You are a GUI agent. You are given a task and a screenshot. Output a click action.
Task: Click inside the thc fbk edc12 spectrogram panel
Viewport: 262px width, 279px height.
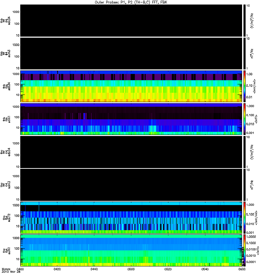click(x=131, y=217)
